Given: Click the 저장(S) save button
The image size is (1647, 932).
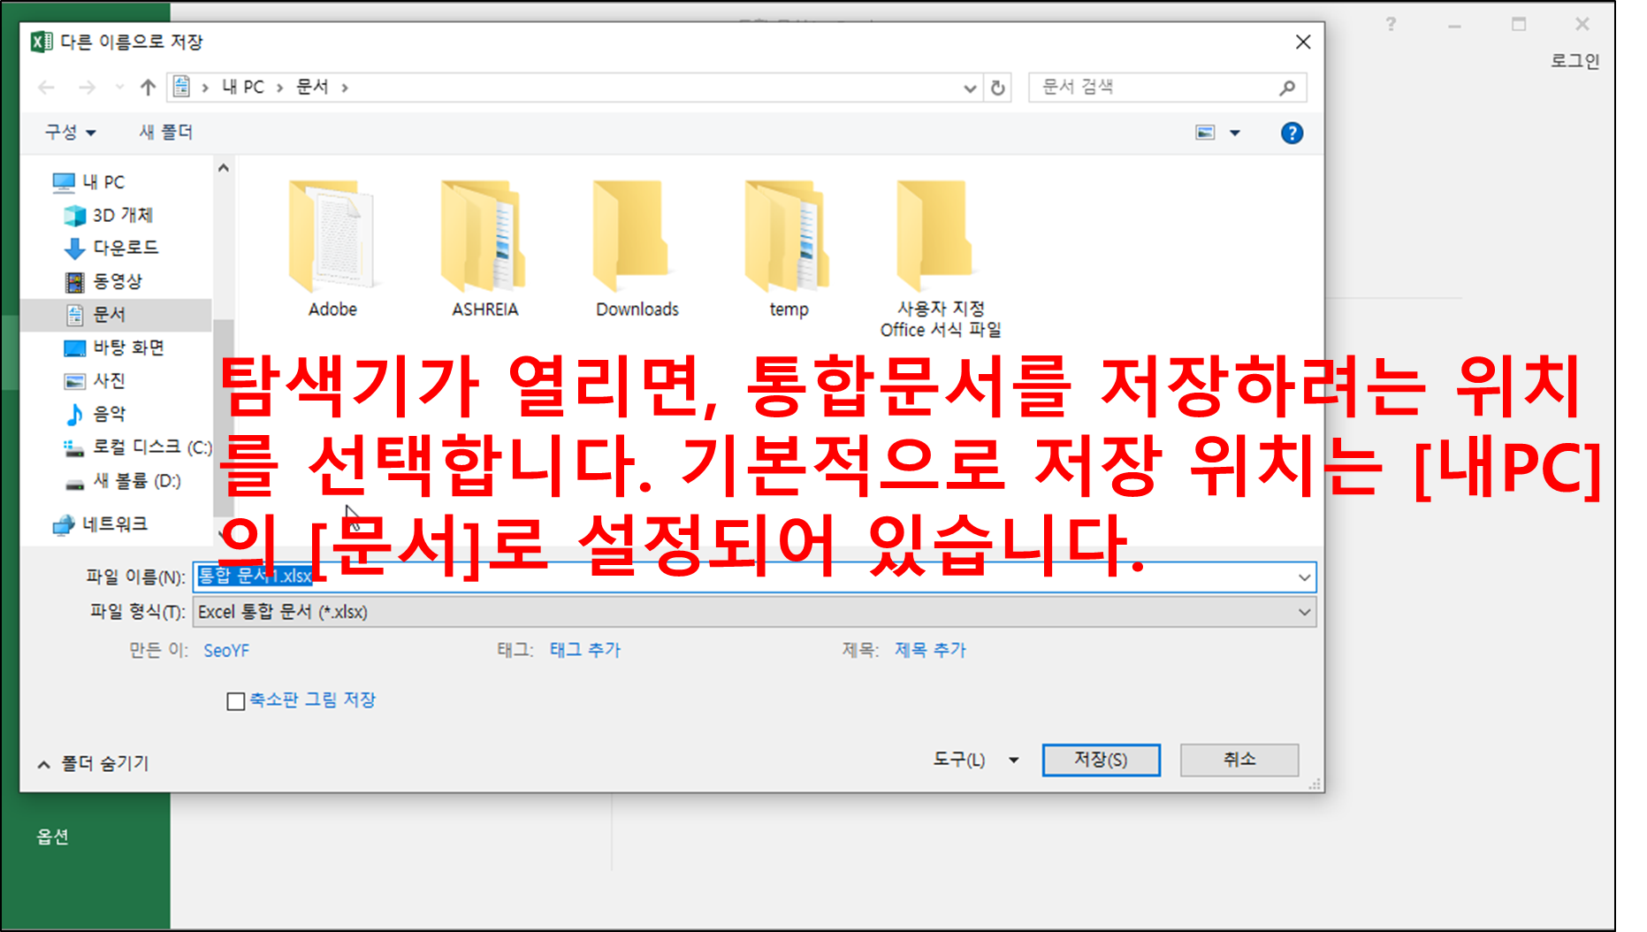Looking at the screenshot, I should [x=1101, y=760].
